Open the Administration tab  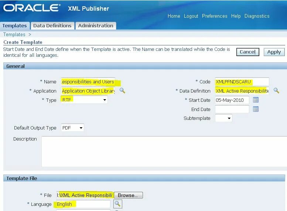click(96, 26)
